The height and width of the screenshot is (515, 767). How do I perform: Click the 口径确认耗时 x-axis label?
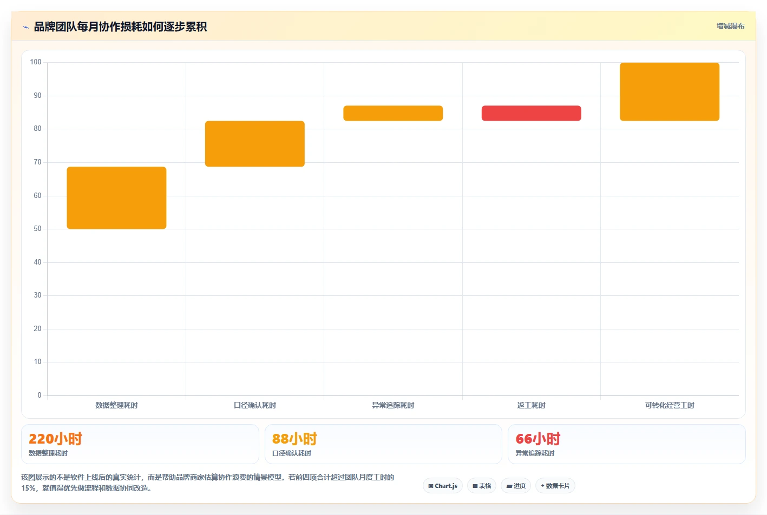(x=255, y=405)
